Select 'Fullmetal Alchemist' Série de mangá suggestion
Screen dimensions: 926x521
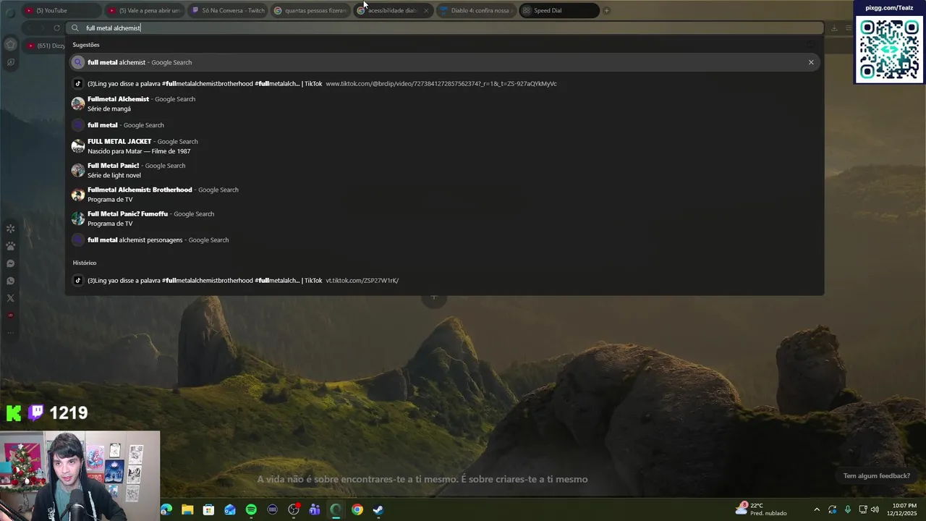click(x=445, y=103)
